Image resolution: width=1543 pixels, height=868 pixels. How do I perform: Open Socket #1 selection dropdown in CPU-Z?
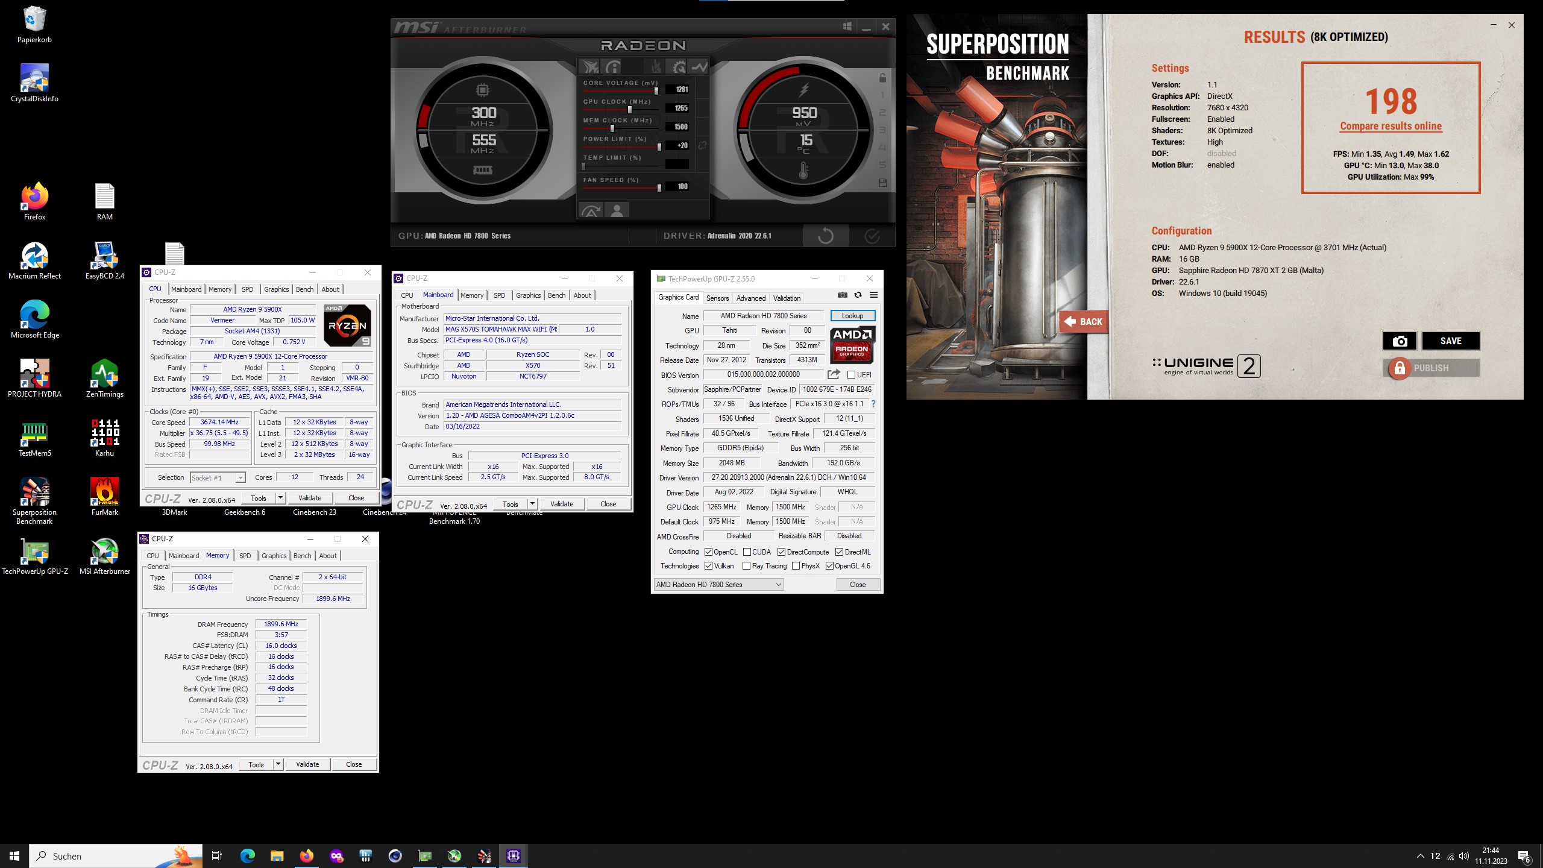[218, 477]
